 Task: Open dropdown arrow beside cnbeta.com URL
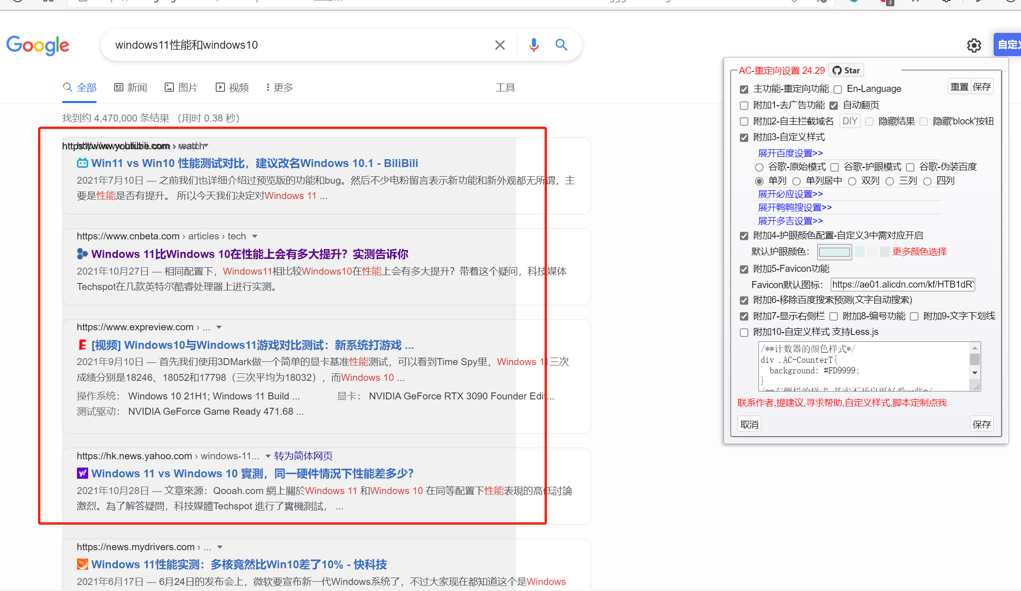[x=254, y=236]
